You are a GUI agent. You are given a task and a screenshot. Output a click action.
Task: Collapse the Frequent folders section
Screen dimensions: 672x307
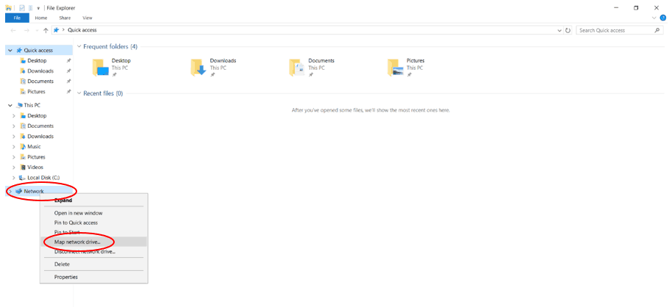point(79,46)
